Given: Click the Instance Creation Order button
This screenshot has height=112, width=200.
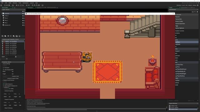Looking at the screenshot, I should point(13,78).
